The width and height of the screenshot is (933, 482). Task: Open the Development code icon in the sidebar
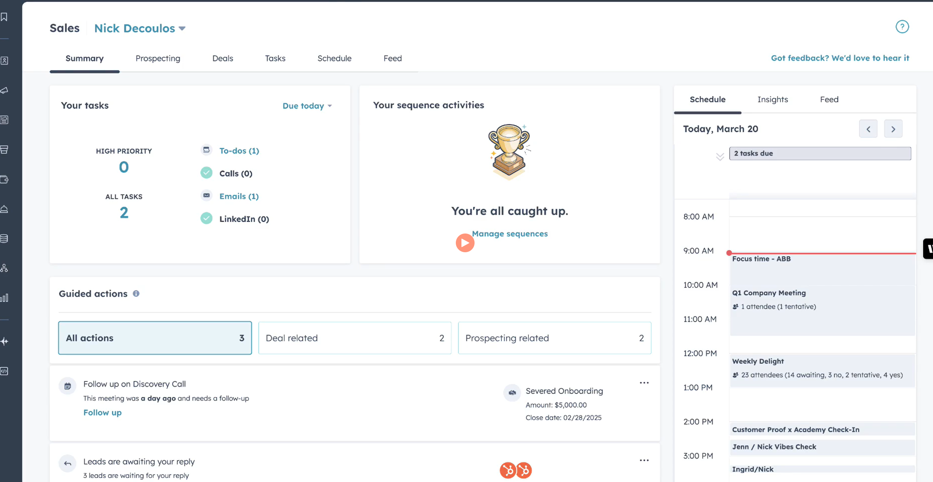(x=4, y=371)
